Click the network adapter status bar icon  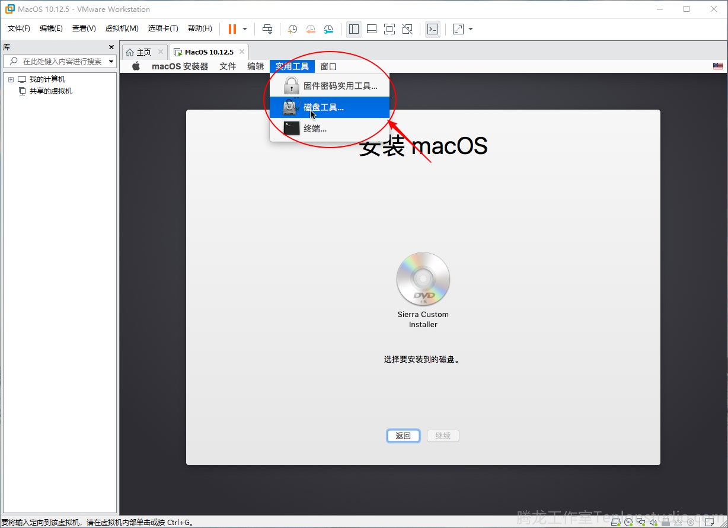coord(641,523)
